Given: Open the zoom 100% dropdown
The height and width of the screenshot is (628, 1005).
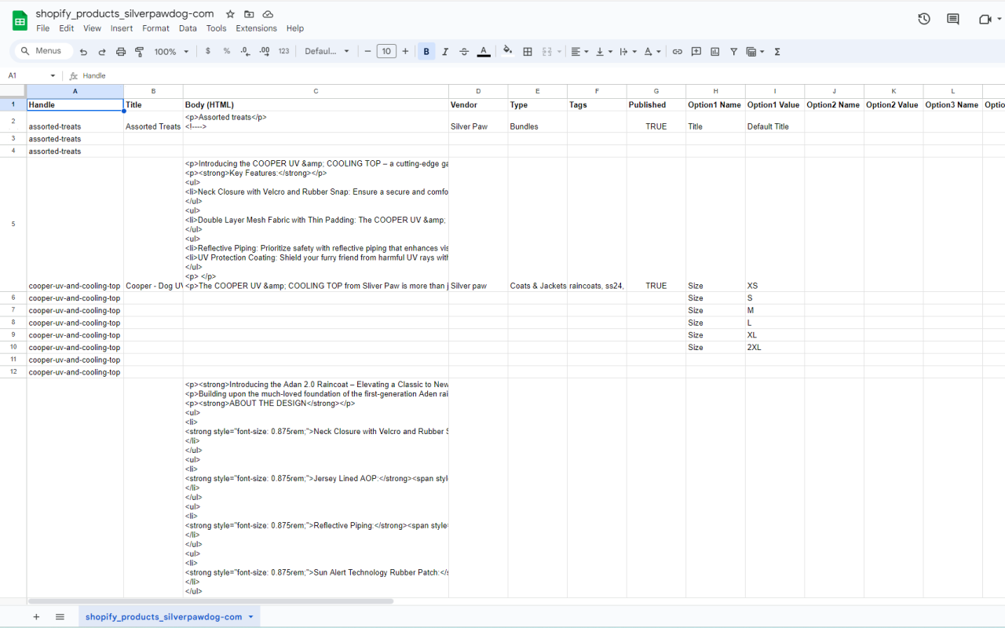Looking at the screenshot, I should (171, 52).
